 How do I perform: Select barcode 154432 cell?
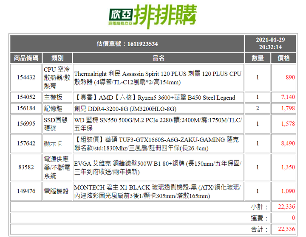(x=26, y=78)
